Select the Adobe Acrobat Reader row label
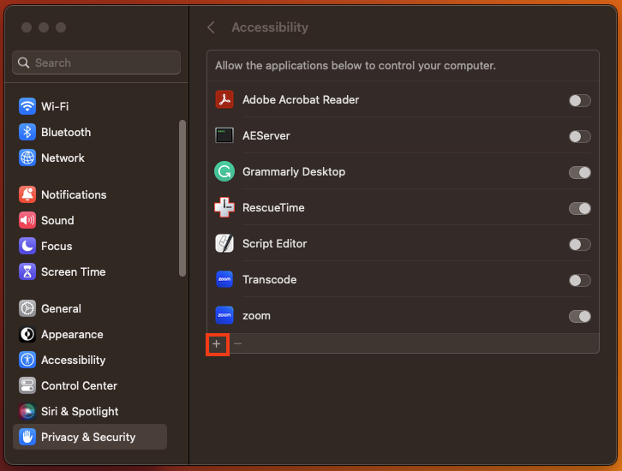 [x=301, y=99]
